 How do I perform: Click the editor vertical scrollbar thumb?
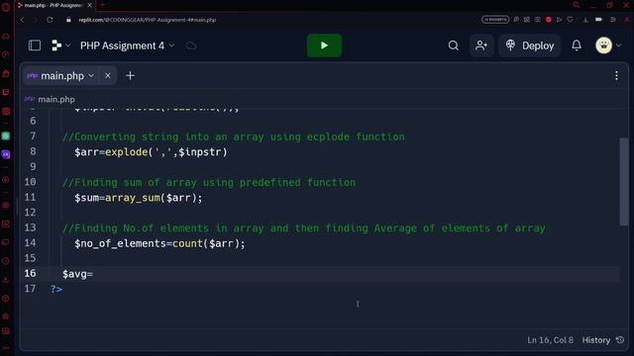point(624,182)
